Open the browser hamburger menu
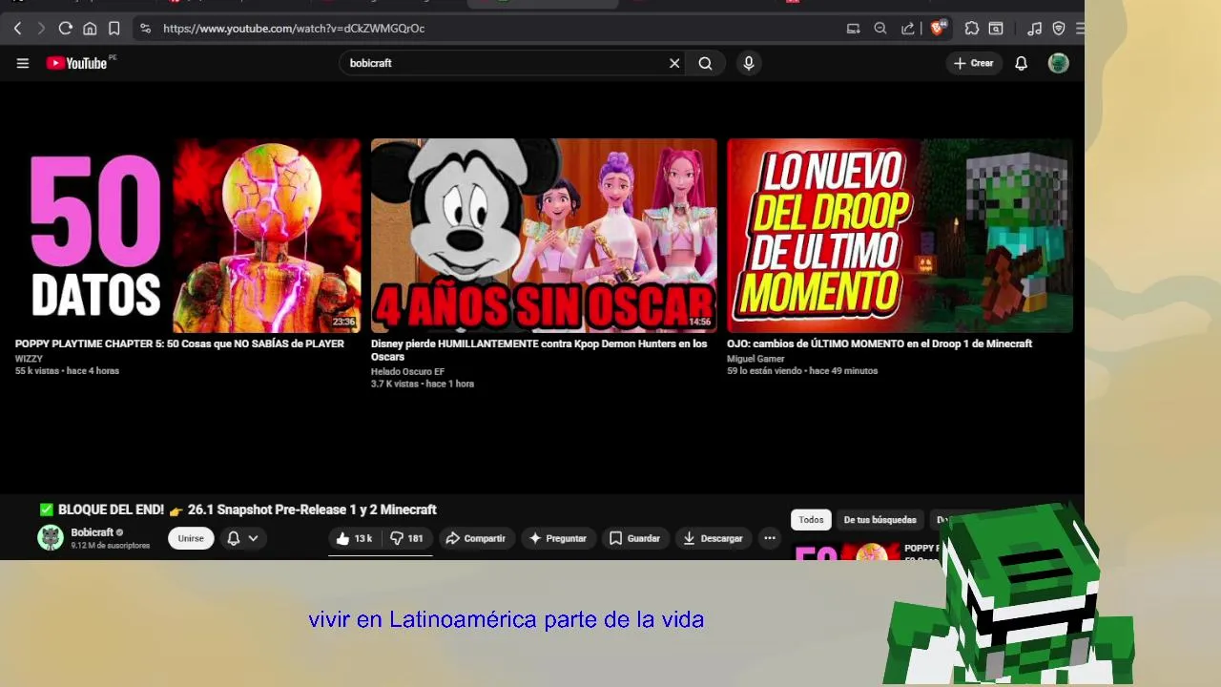 (x=1080, y=29)
